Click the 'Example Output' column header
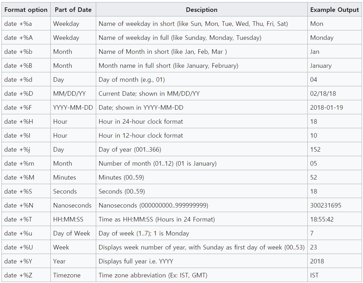This screenshot has height=283, width=363. (x=335, y=9)
